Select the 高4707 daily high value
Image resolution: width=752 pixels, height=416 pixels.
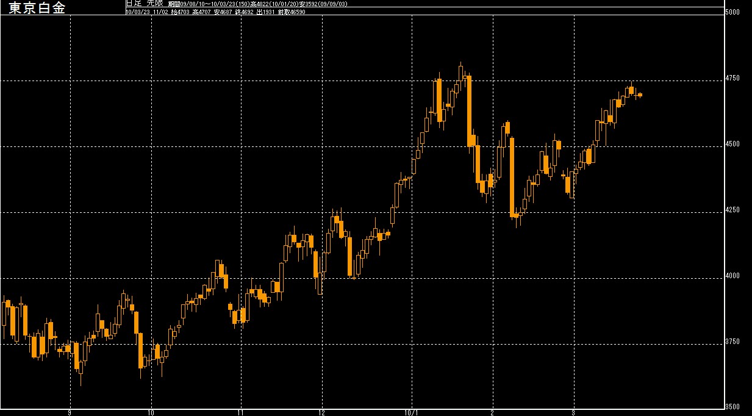pos(202,12)
